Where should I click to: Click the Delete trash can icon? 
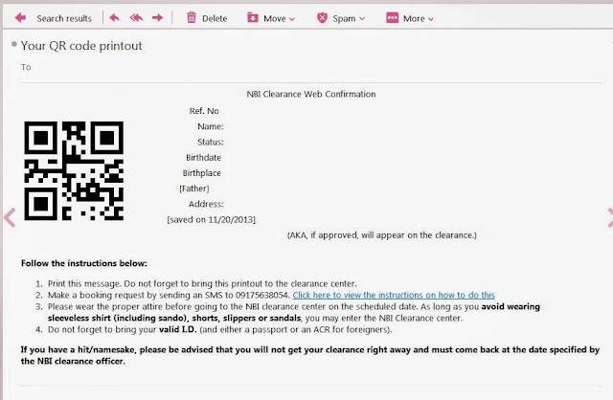(x=192, y=17)
